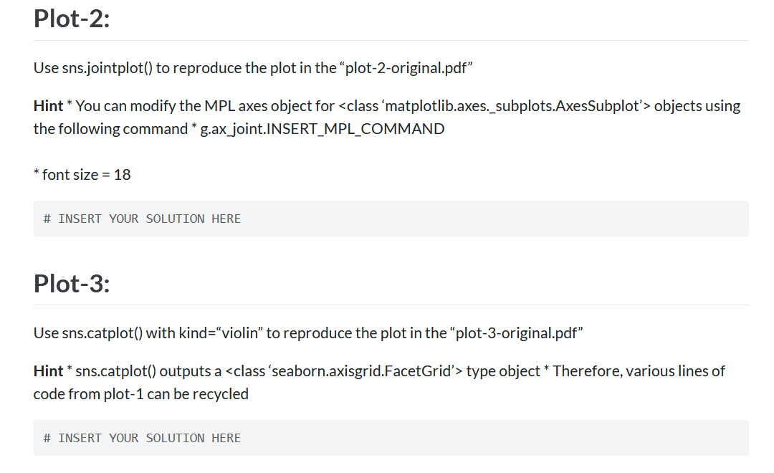Click the "# INSERT YOUR SOLUTION HERE" comment under Plot-2
This screenshot has width=774, height=473.
pyautogui.click(x=142, y=219)
